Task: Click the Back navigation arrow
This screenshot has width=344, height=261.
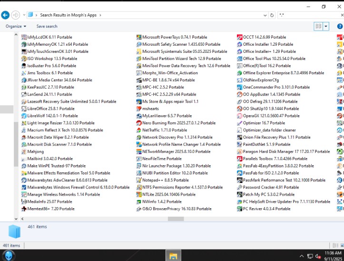Action: [5, 15]
